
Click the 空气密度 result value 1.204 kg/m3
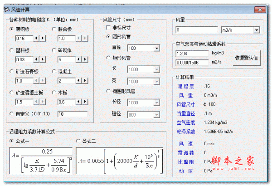tap(216, 122)
